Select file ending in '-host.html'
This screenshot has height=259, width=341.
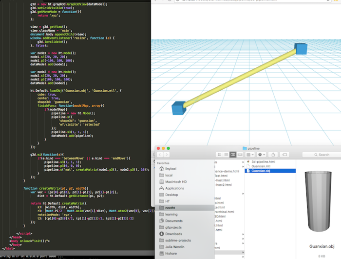(222, 180)
